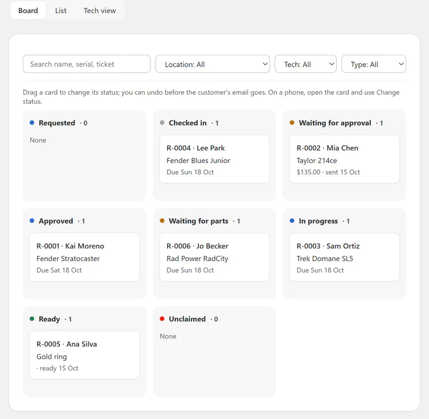The width and height of the screenshot is (429, 419).
Task: Click the Checked in column heading
Action: pos(187,123)
